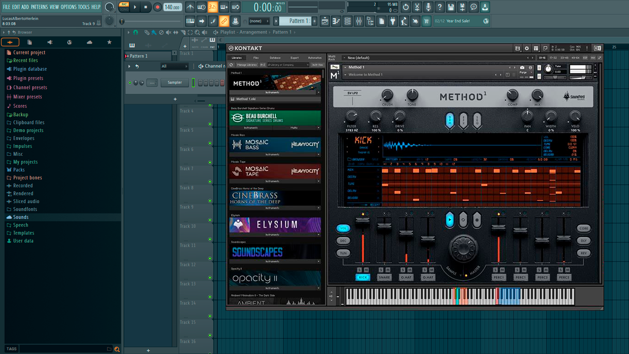Click the Kontakt refresh libraries icon
The height and width of the screenshot is (354, 629).
tap(231, 65)
